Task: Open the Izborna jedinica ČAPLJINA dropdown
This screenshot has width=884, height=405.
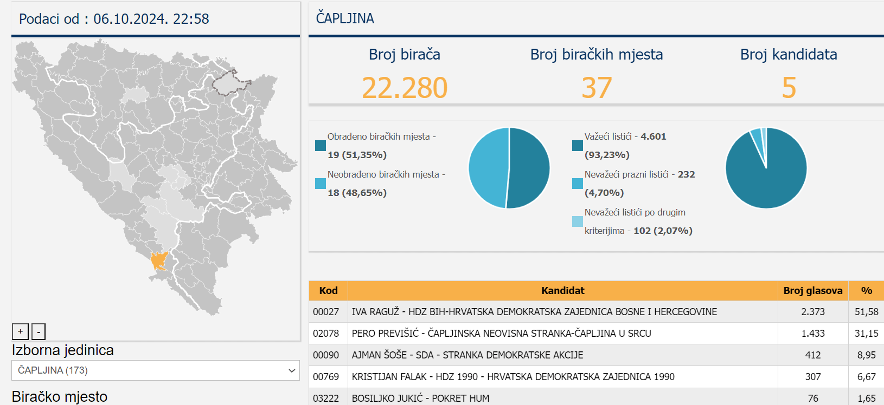Action: (155, 370)
